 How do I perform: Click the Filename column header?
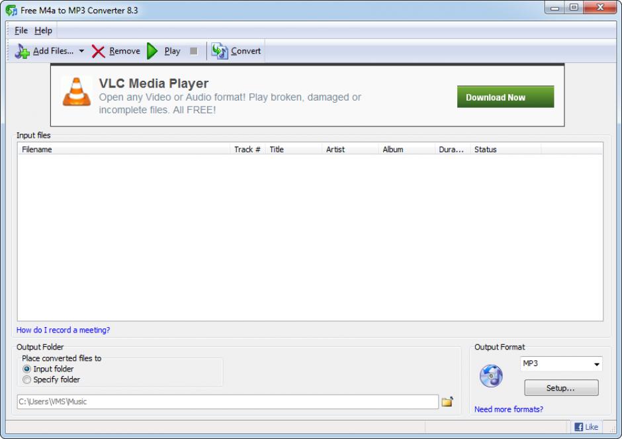(37, 150)
